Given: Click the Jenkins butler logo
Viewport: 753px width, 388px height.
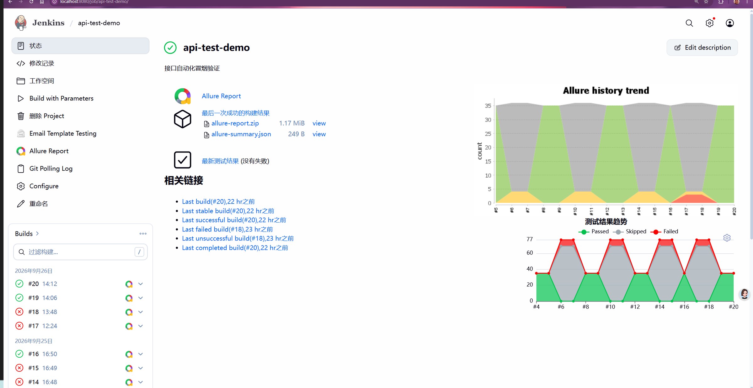Looking at the screenshot, I should [x=21, y=23].
